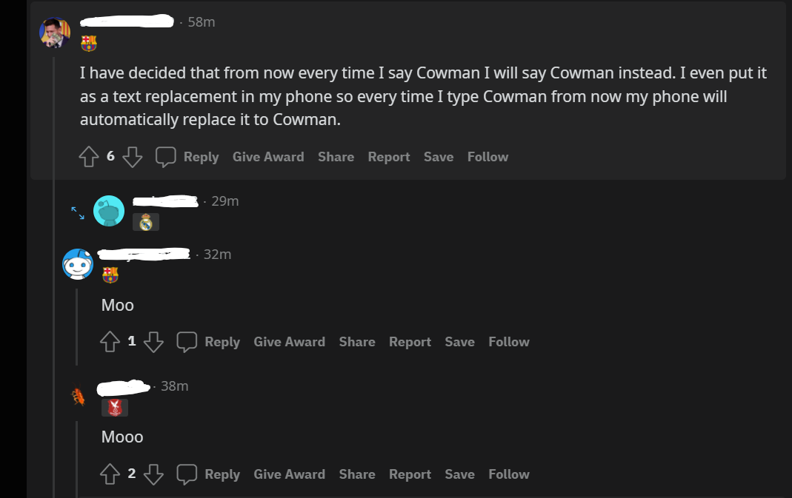Upvote the 'Moo' comment
This screenshot has height=498, width=792.
(110, 341)
